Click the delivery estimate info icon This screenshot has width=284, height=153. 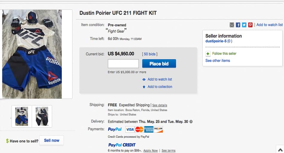(x=191, y=122)
